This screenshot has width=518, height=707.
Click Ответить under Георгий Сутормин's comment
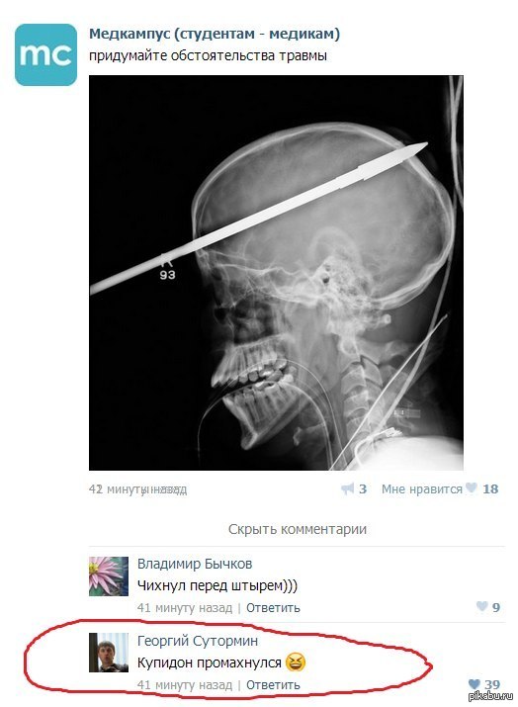click(x=273, y=685)
